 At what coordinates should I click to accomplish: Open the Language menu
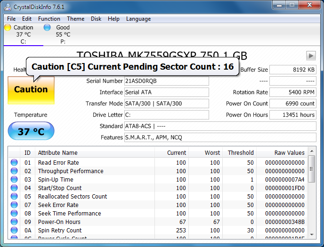[x=138, y=19]
